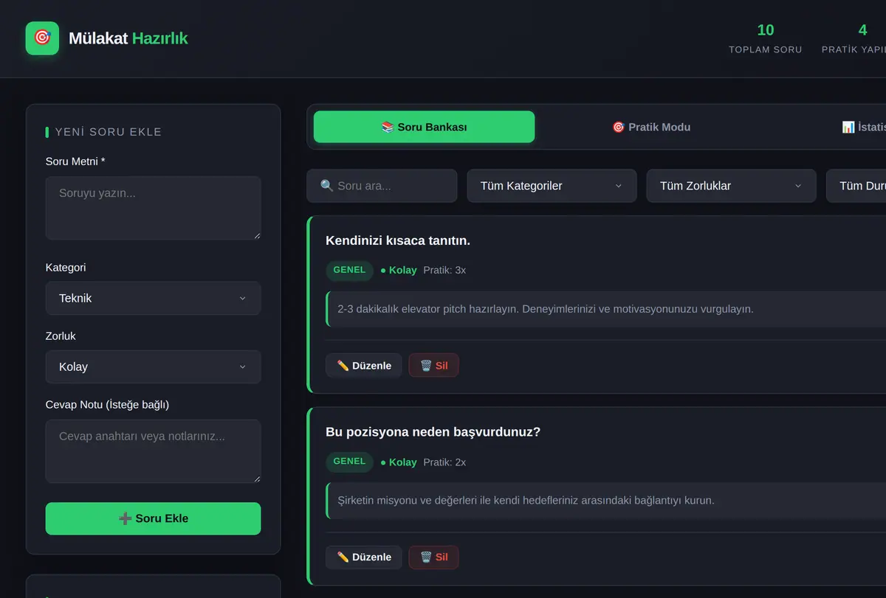The height and width of the screenshot is (598, 886).
Task: Click the Kolay difficulty label on first question
Action: click(x=399, y=271)
